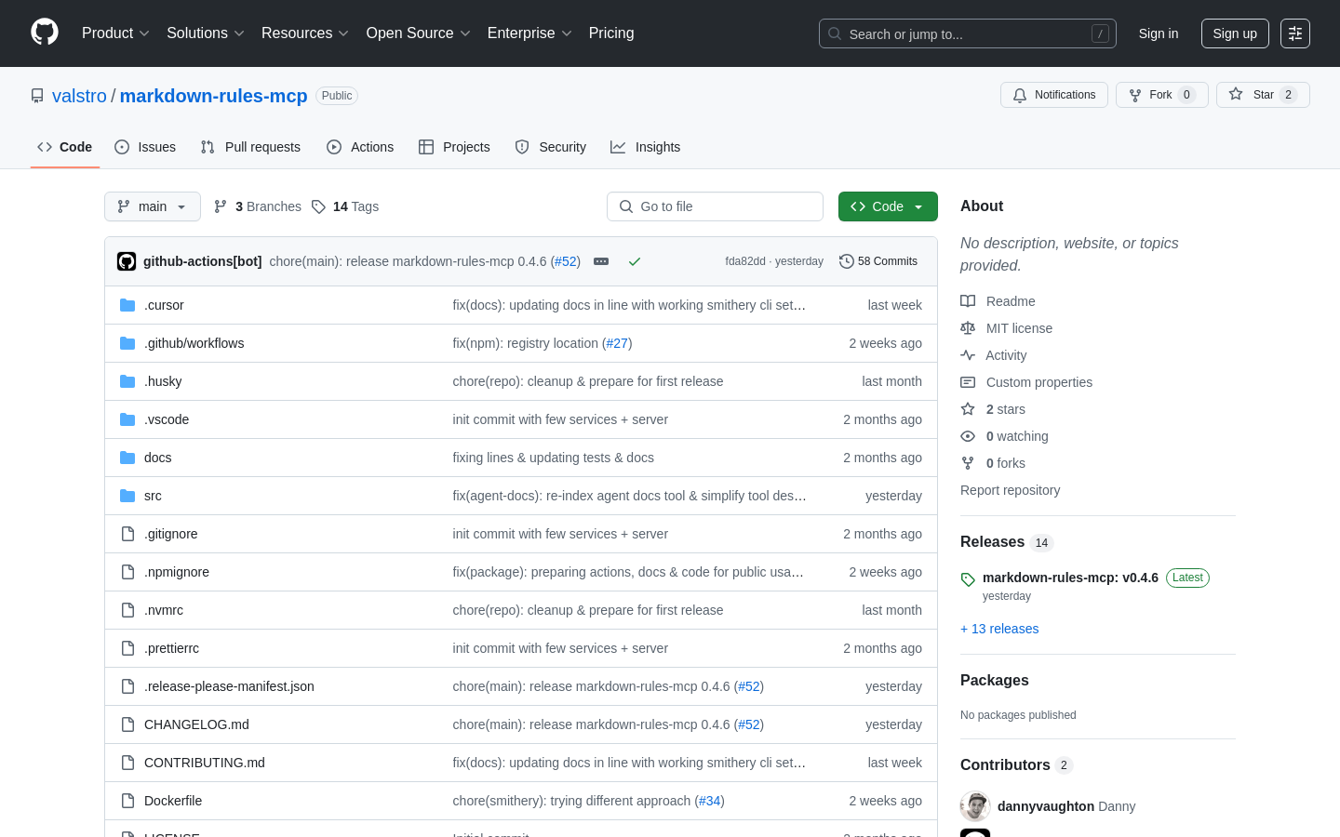Viewport: 1340px width, 837px height.
Task: Click the Custom properties note icon
Action: (x=968, y=382)
